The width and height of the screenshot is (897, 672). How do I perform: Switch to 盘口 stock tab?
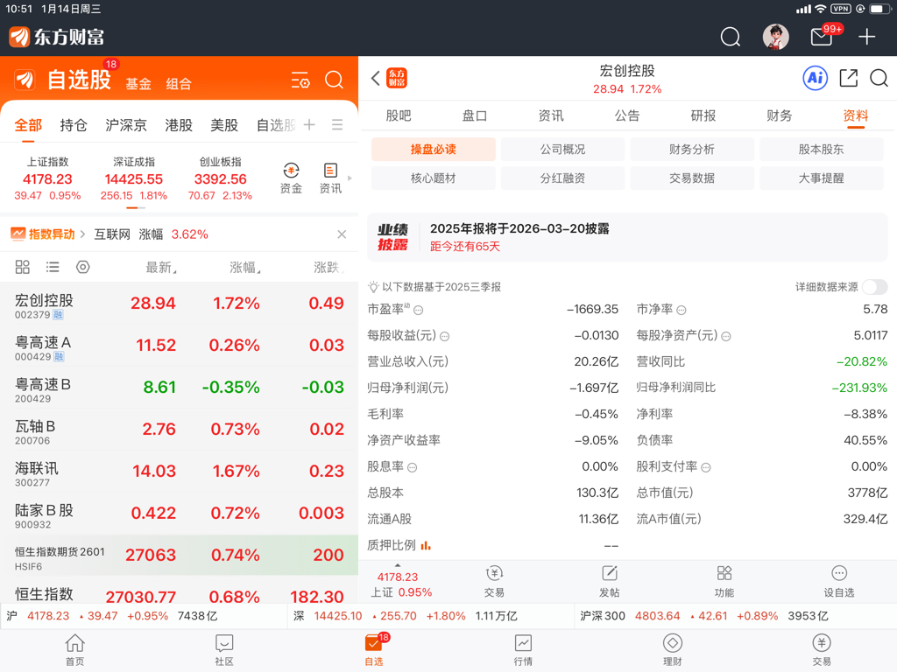(x=474, y=116)
